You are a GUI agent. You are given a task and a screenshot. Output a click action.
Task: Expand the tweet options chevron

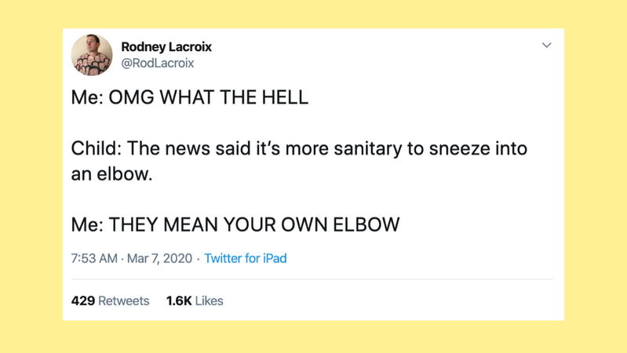[547, 45]
